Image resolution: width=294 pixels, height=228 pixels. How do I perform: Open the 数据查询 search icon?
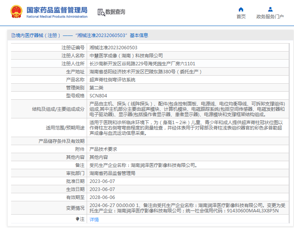pyautogui.click(x=101, y=12)
